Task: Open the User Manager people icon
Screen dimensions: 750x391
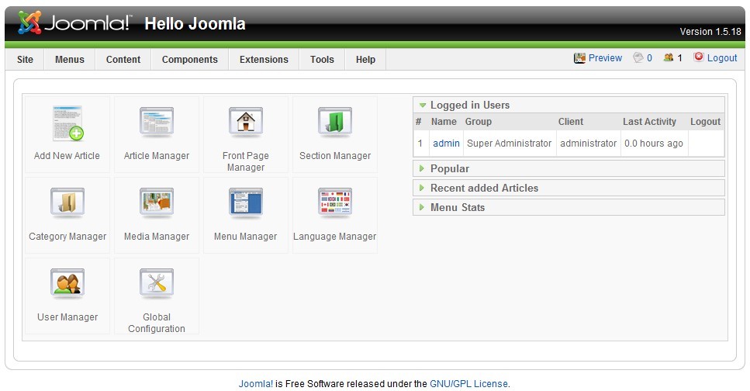Action: (67, 284)
